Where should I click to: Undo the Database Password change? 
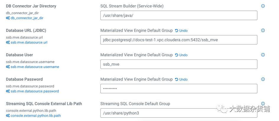point(181,79)
